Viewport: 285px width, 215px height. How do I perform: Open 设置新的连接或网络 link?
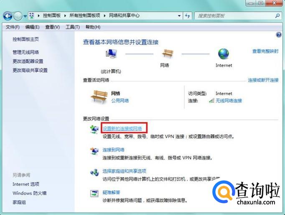click(x=122, y=129)
